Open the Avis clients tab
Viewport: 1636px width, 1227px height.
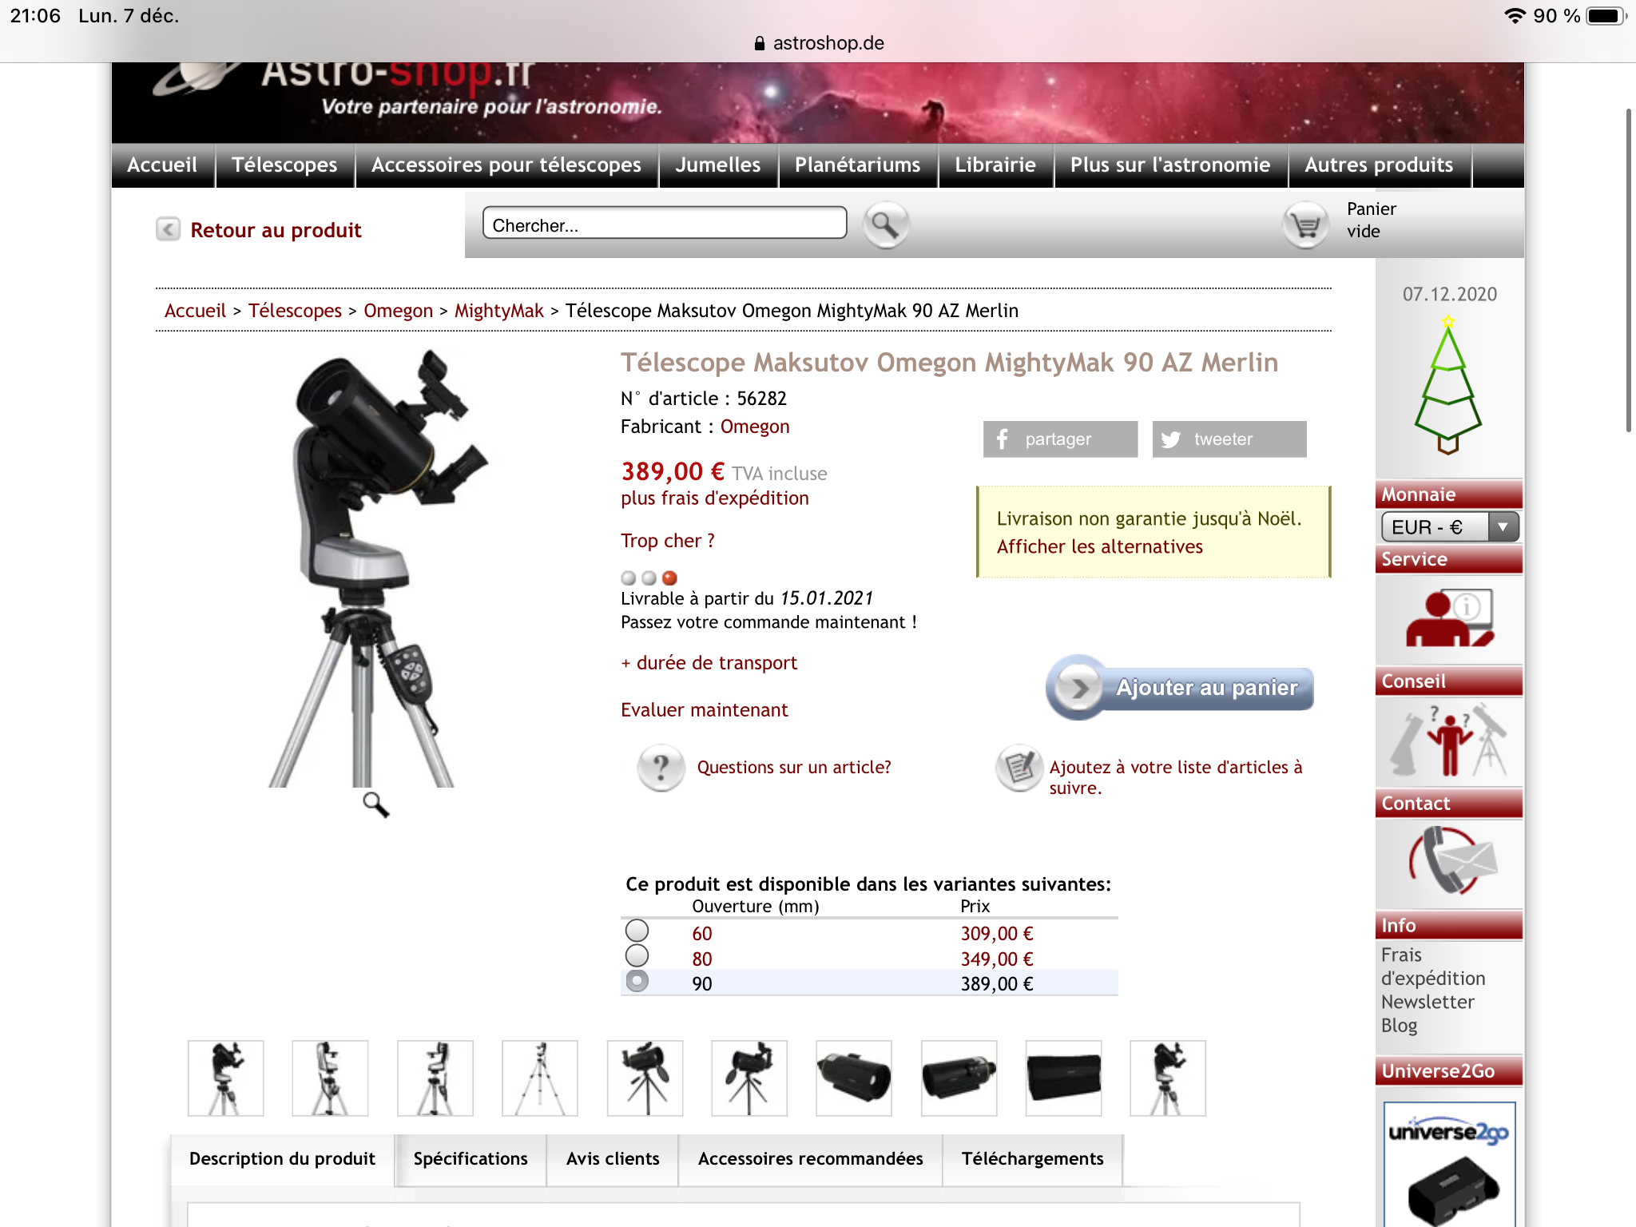(613, 1159)
